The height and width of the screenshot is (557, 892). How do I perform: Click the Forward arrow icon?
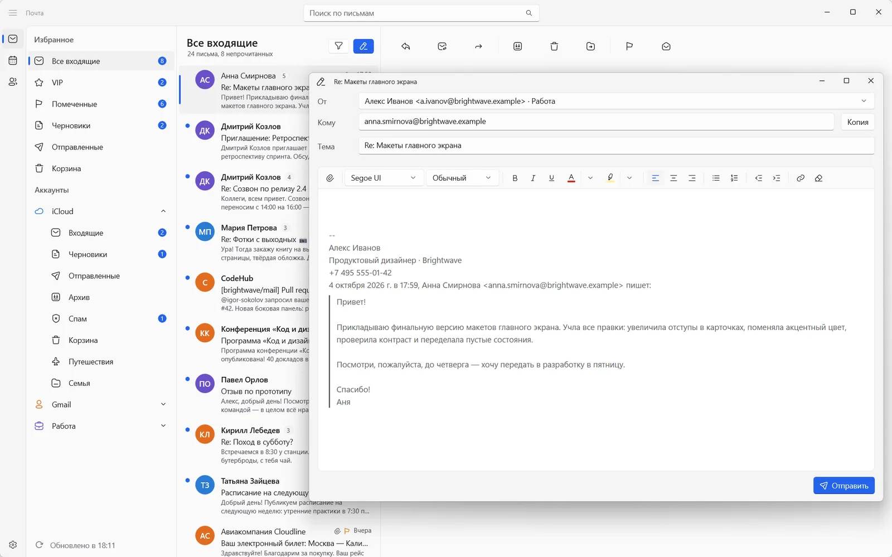coord(478,46)
